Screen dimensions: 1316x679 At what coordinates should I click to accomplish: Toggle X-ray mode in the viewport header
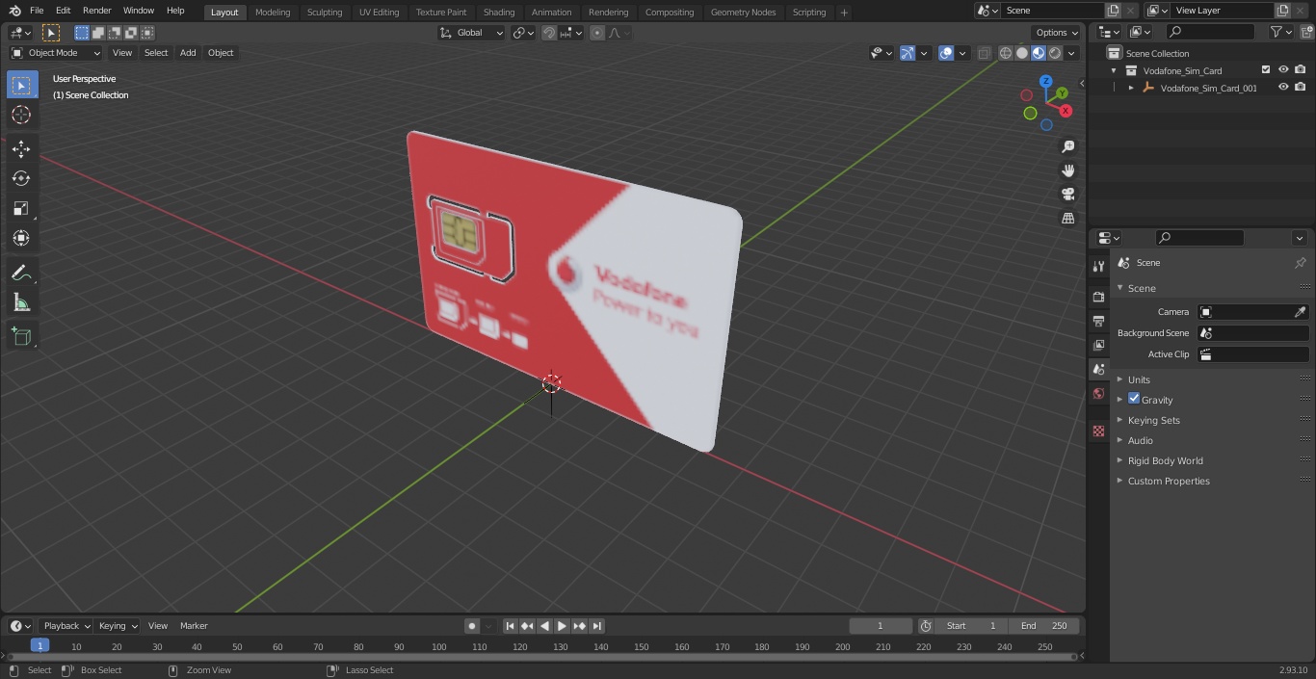(x=984, y=53)
